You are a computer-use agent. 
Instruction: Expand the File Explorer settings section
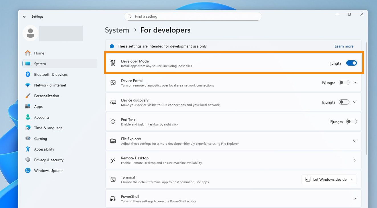pyautogui.click(x=355, y=141)
